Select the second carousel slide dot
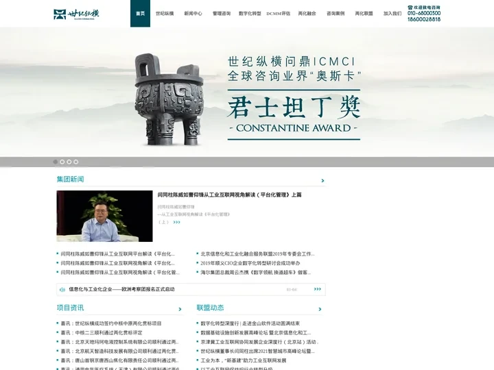The image size is (494, 370). coord(62,162)
